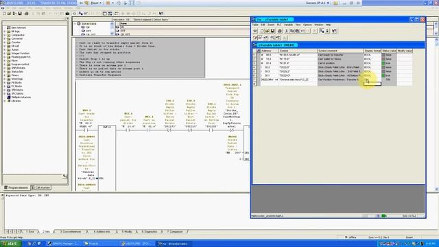
Task: Click Undo icon in variable table toolbar
Action: point(302,31)
